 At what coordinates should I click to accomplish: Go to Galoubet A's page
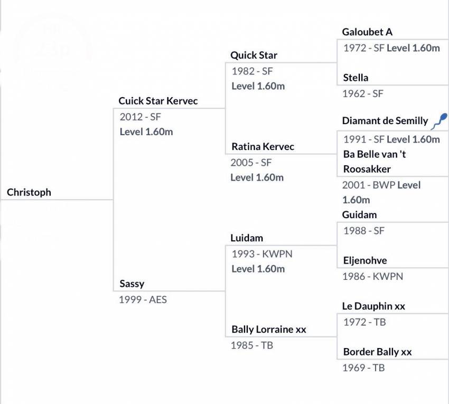pyautogui.click(x=367, y=32)
